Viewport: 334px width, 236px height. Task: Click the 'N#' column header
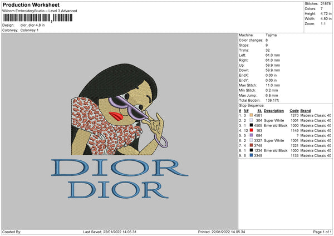tap(246, 111)
